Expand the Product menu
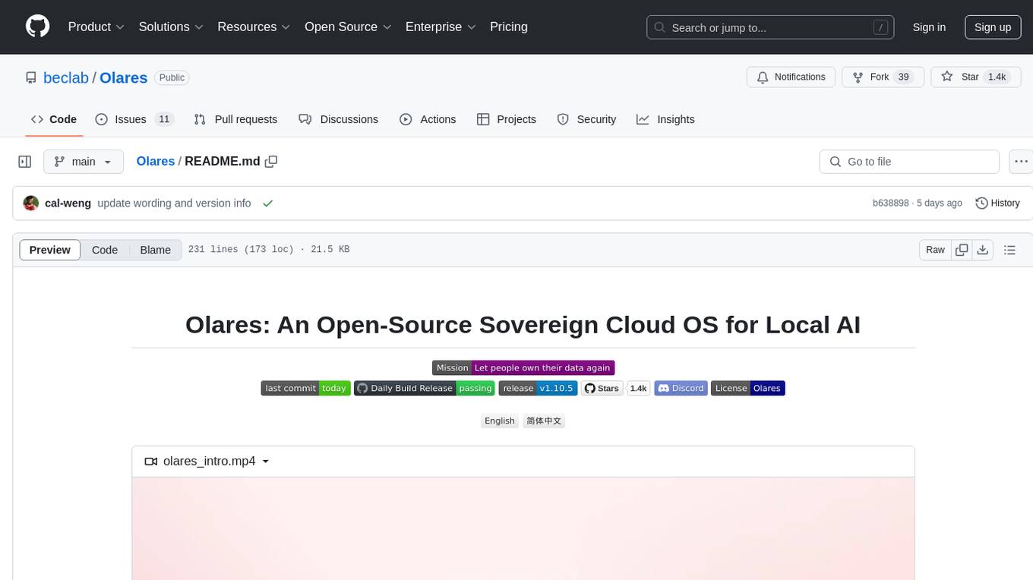Viewport: 1033px width, 580px height. 96,27
